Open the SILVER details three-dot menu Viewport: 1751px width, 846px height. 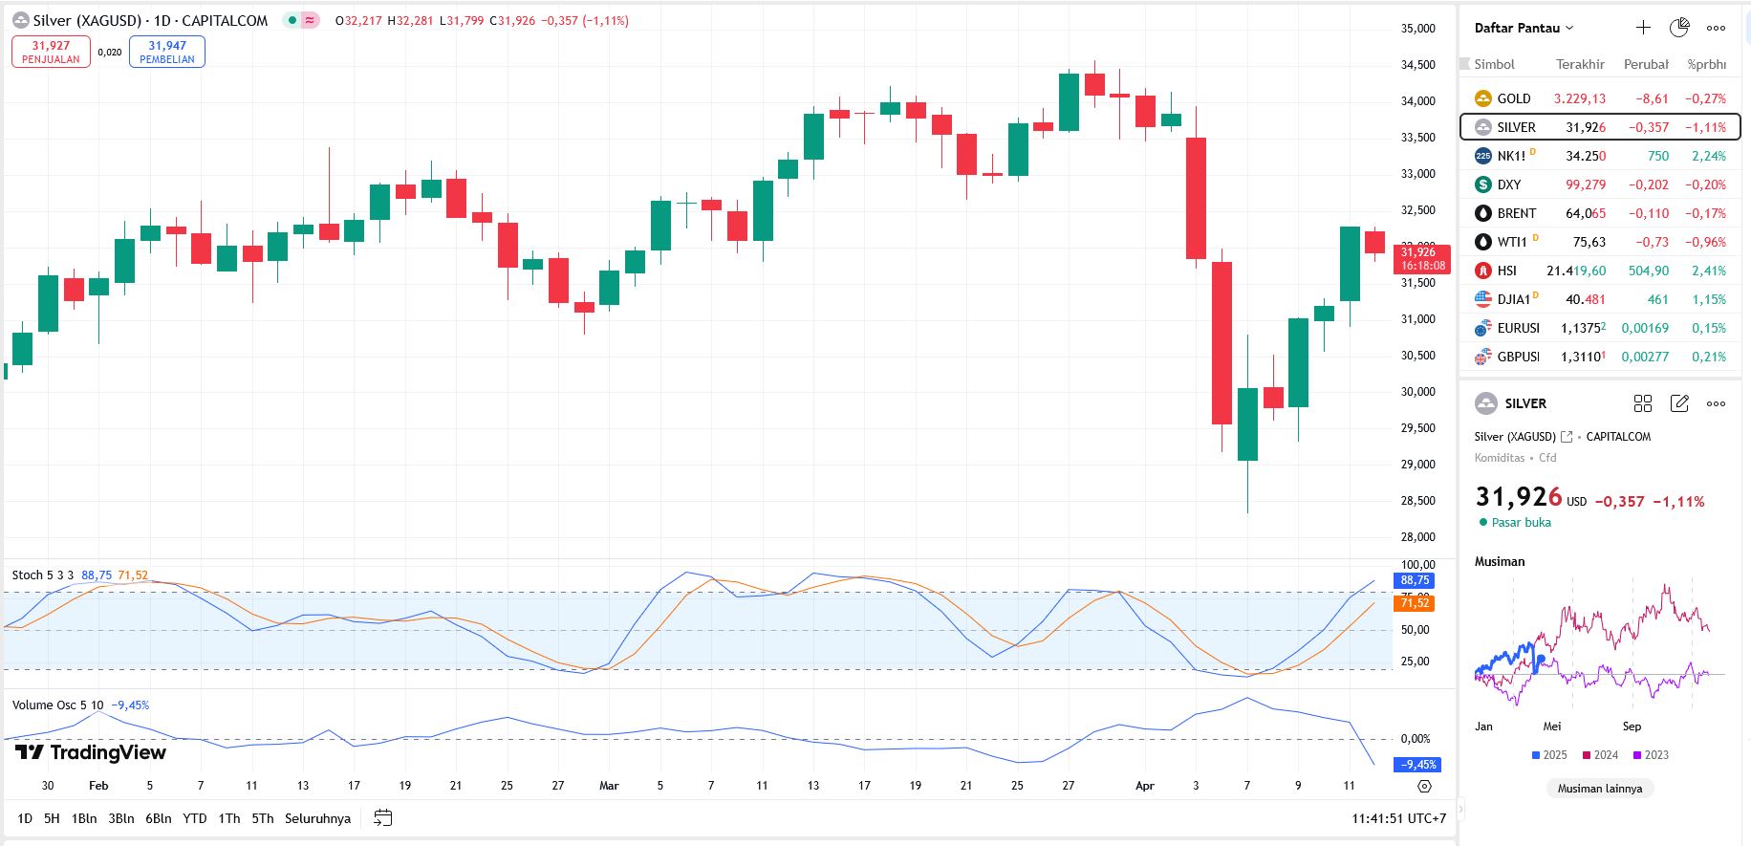point(1717,403)
